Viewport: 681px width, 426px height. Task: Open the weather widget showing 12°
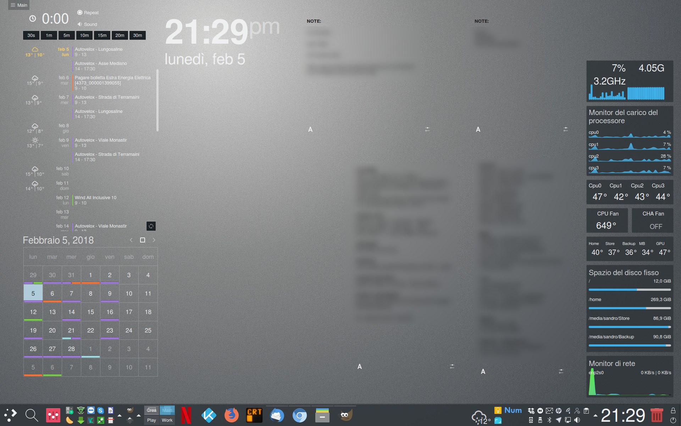pos(481,417)
